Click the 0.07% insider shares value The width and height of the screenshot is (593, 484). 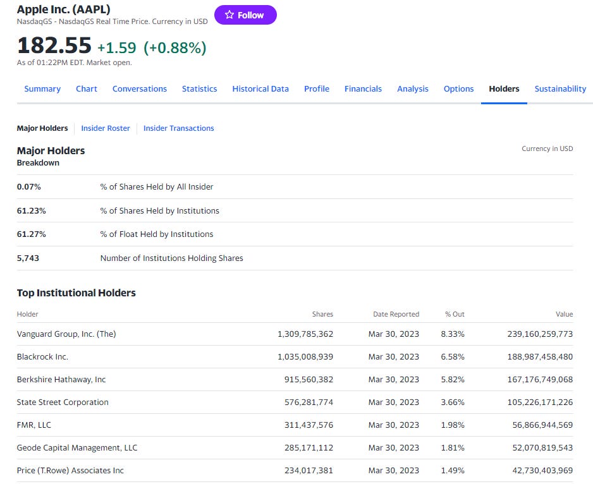tap(28, 187)
